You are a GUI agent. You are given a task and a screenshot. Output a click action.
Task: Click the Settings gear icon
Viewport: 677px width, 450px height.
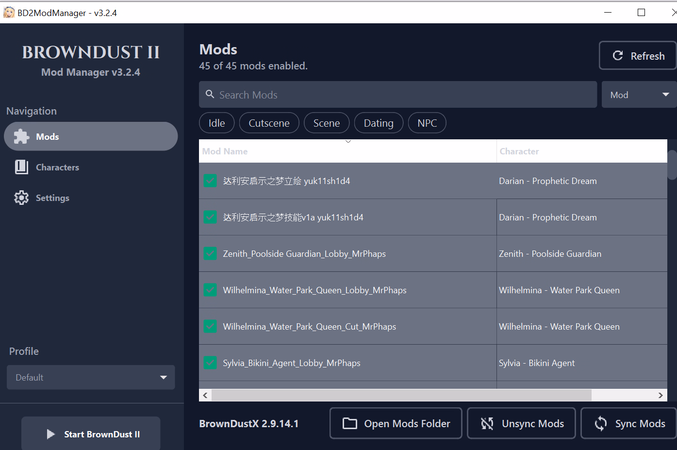pos(21,198)
